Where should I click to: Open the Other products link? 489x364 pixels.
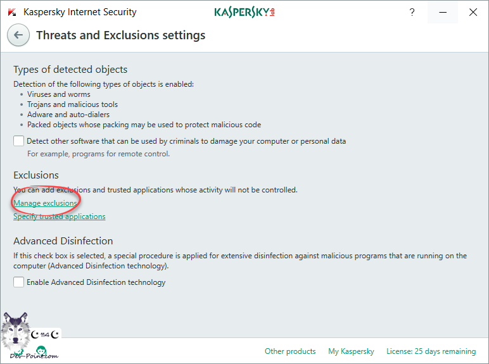pyautogui.click(x=290, y=351)
